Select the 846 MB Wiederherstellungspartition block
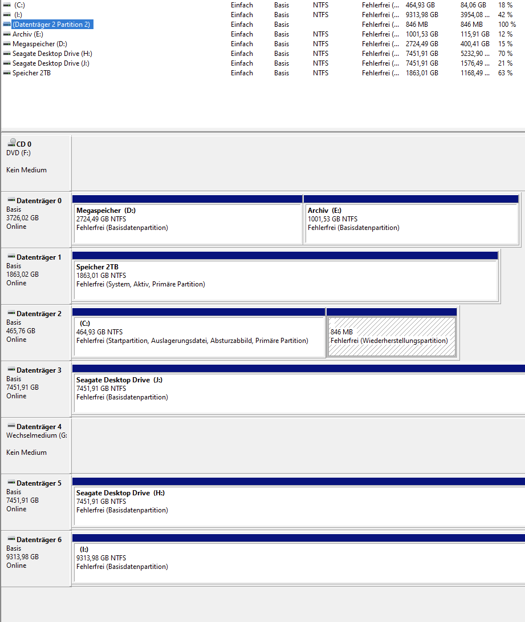 pos(392,333)
